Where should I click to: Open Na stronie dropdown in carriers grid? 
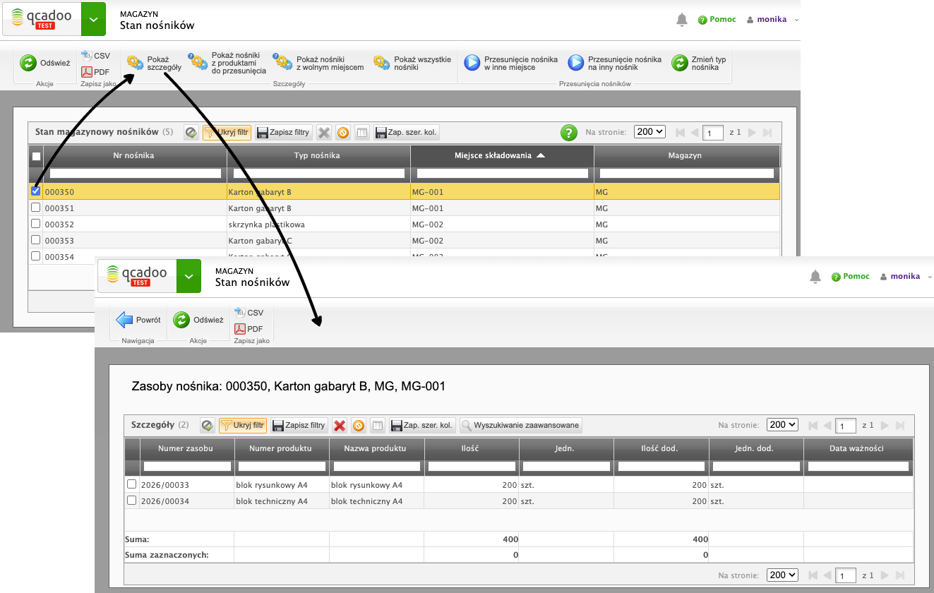tap(649, 131)
